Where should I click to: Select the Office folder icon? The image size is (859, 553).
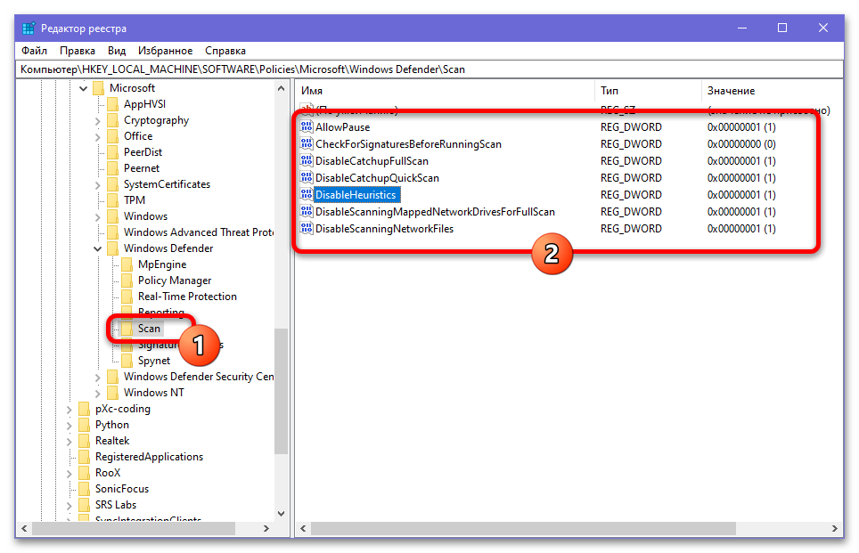(x=113, y=136)
